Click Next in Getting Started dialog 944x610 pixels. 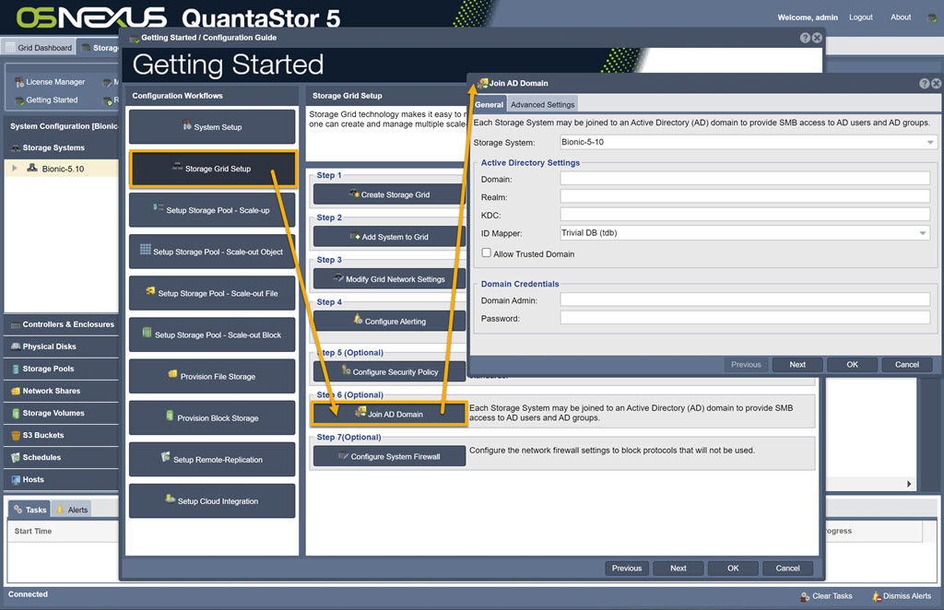click(678, 568)
